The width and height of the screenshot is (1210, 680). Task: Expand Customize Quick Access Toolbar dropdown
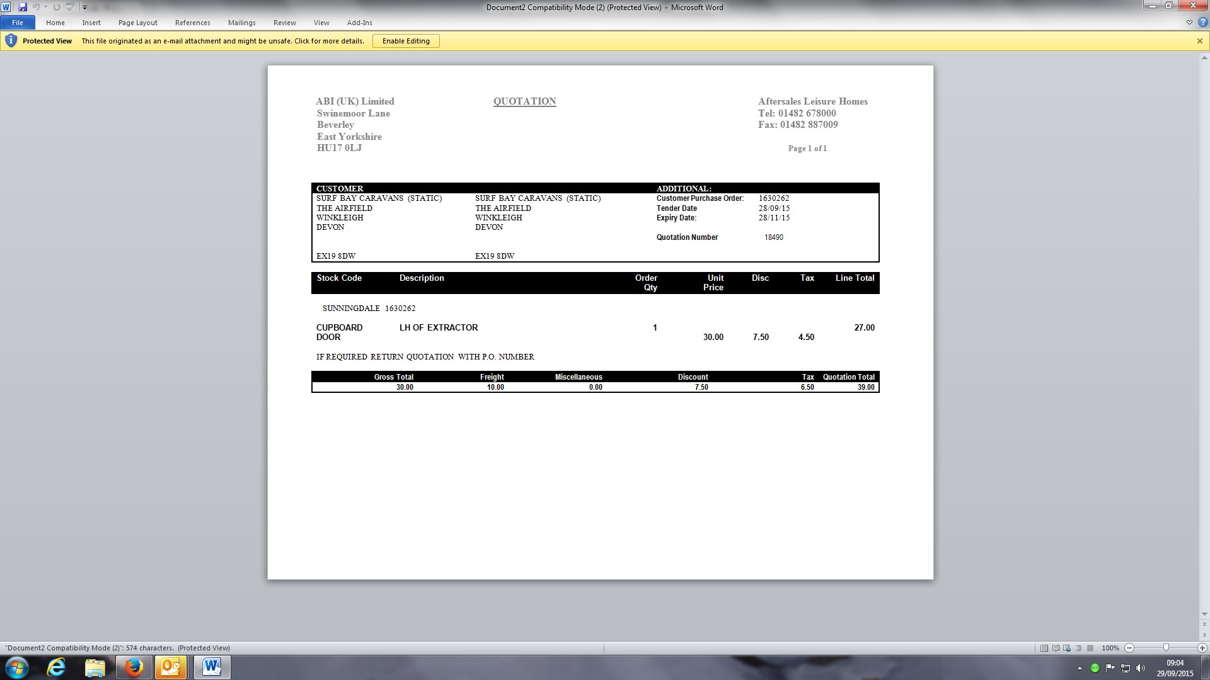click(x=84, y=8)
